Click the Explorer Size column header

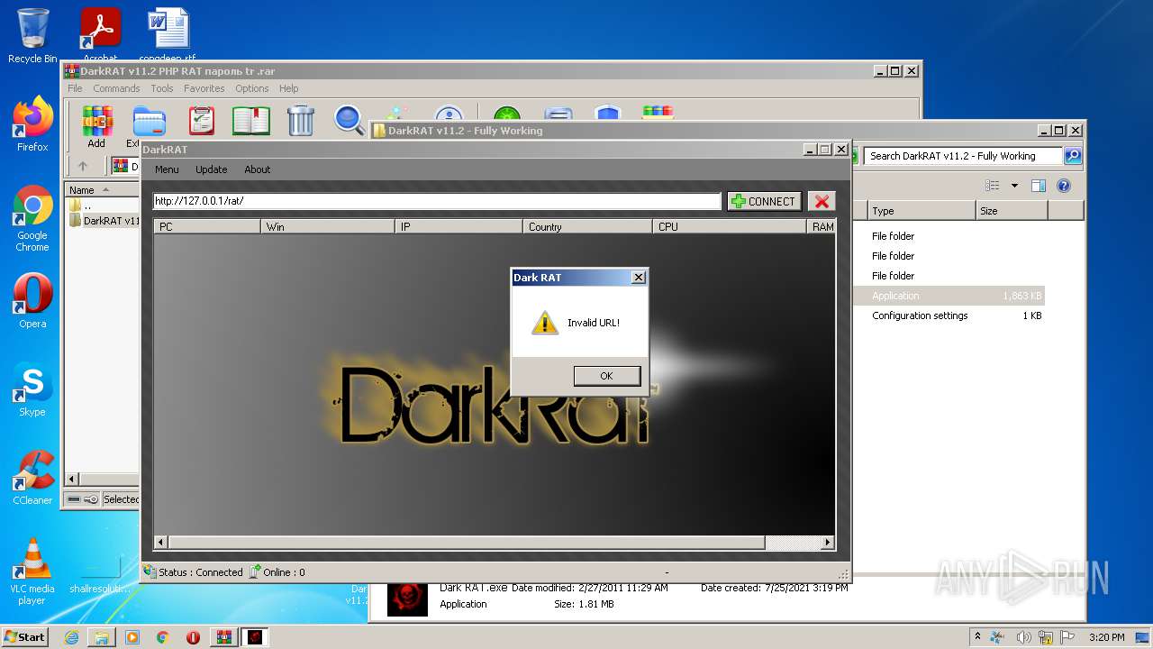[x=1012, y=211]
